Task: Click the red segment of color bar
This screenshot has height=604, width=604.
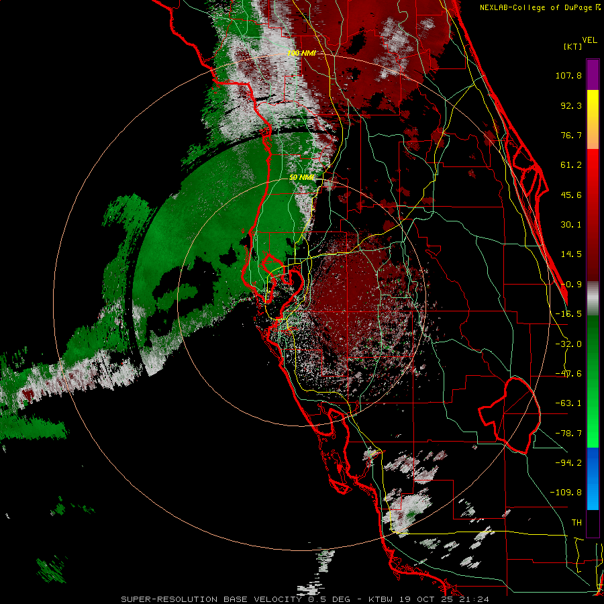Action: click(593, 215)
